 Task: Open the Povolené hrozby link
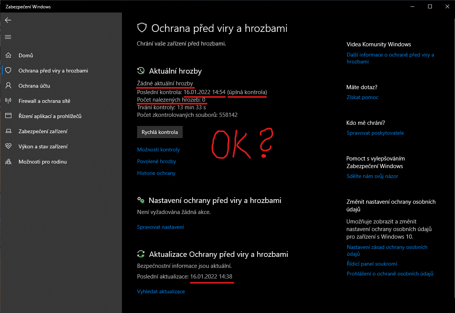coord(156,161)
